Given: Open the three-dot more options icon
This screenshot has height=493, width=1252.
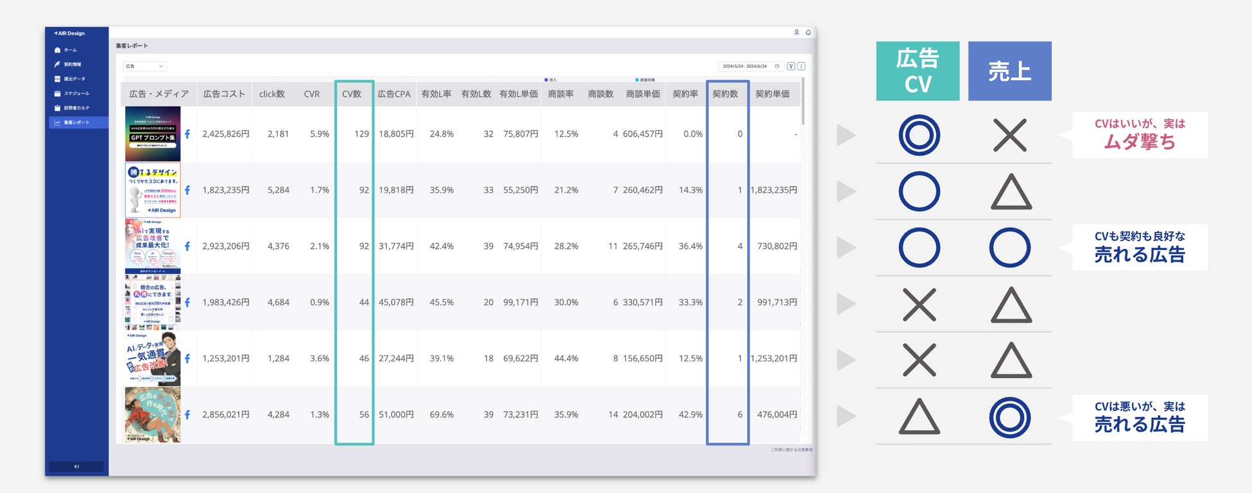Looking at the screenshot, I should pyautogui.click(x=801, y=66).
